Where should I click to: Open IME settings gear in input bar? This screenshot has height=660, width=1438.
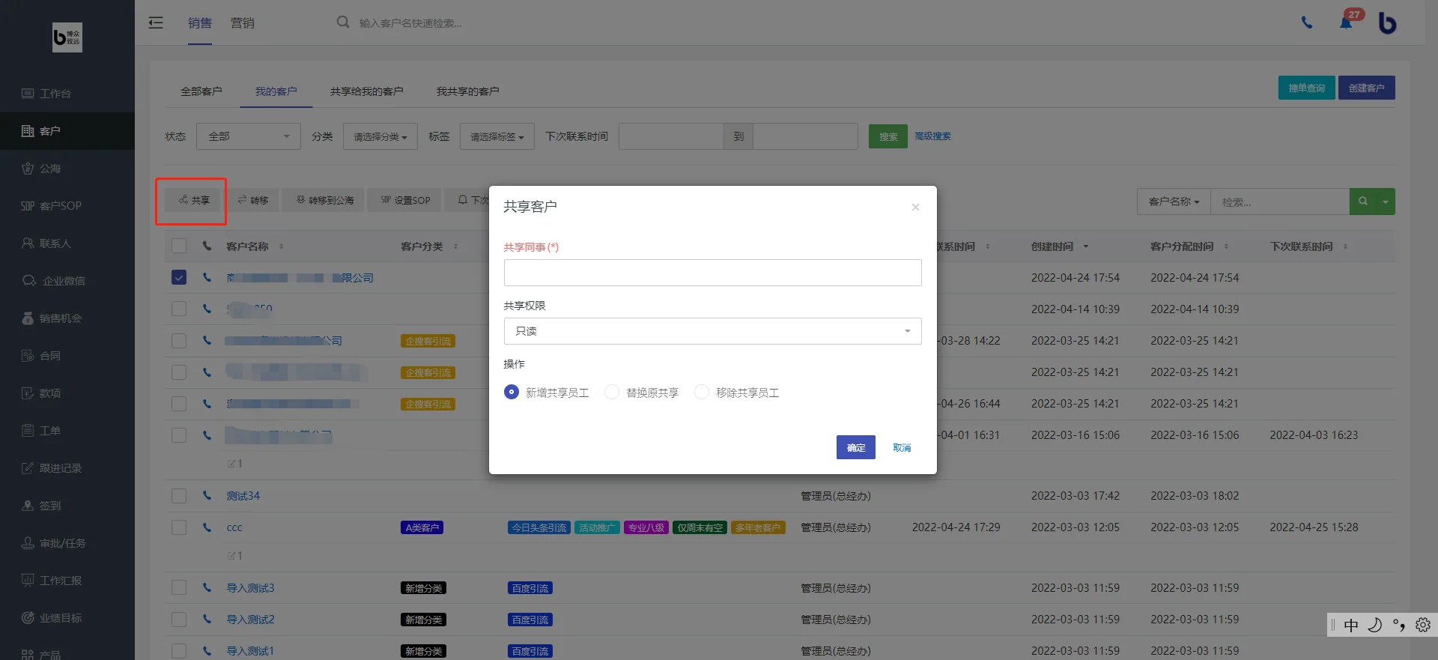pyautogui.click(x=1423, y=625)
